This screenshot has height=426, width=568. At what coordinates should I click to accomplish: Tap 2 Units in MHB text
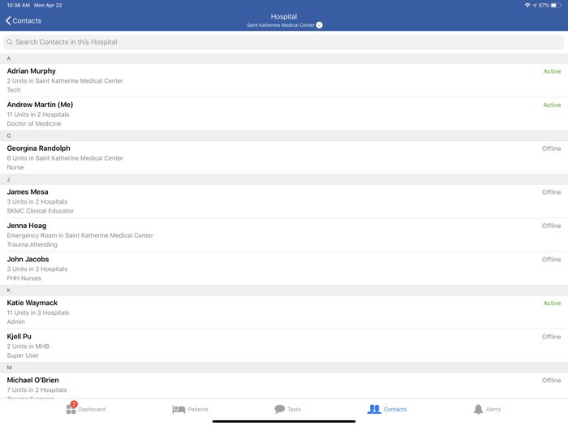[28, 346]
